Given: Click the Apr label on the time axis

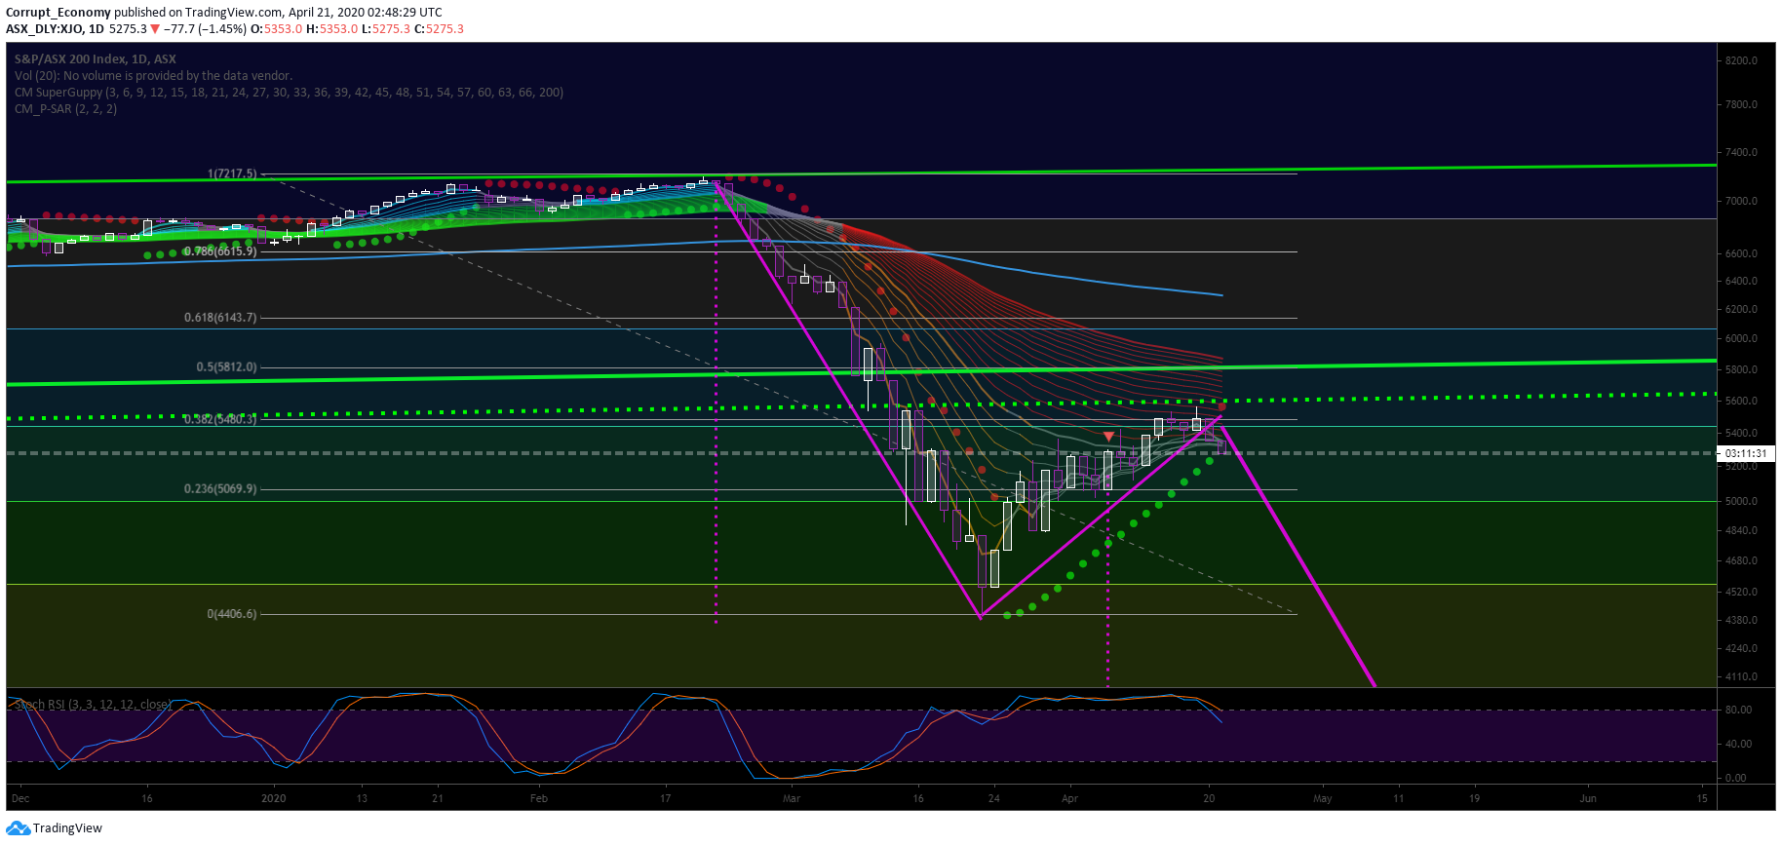Looking at the screenshot, I should [x=1070, y=799].
